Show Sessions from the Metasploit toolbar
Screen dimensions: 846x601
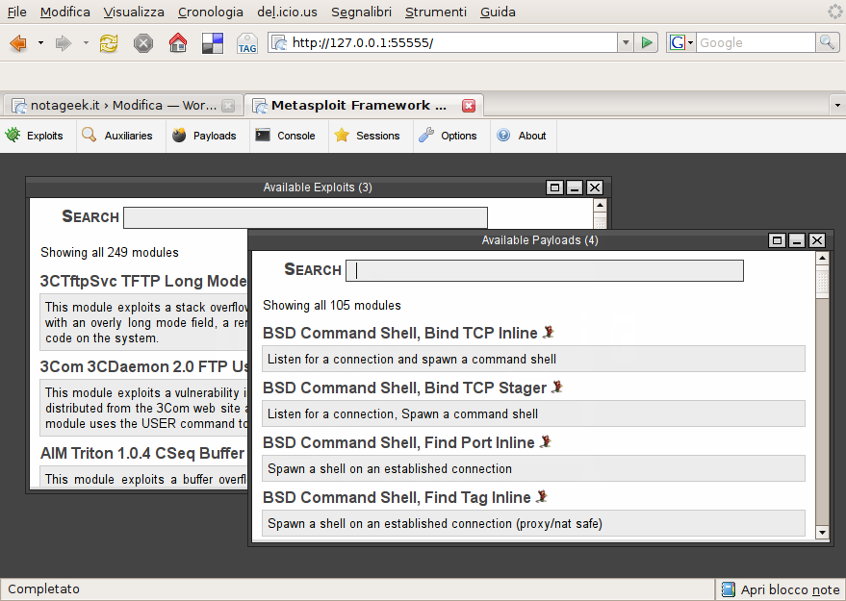point(367,136)
